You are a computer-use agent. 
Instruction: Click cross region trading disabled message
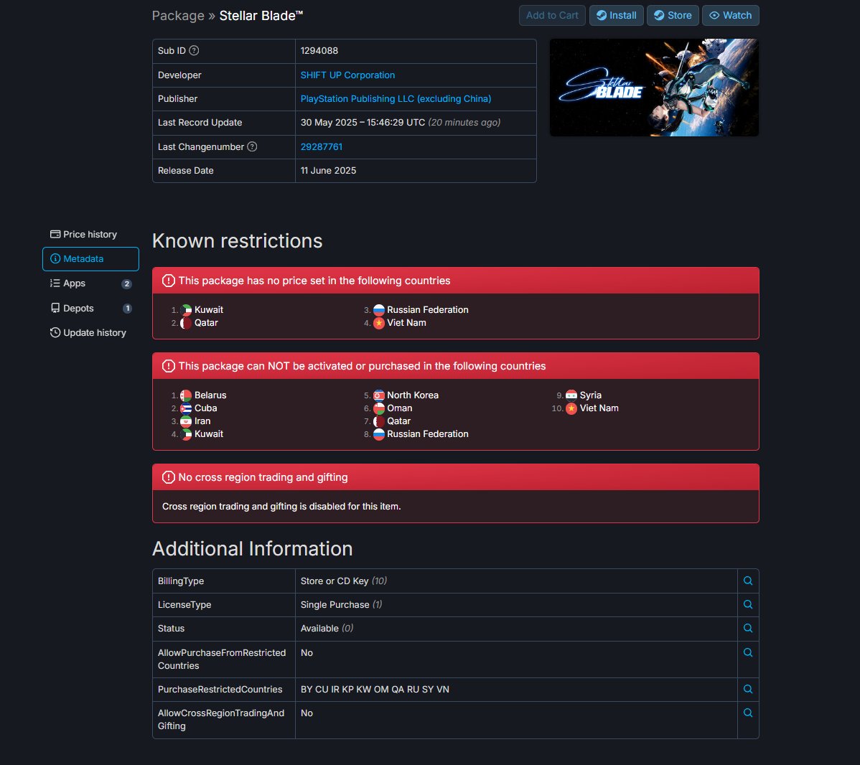[x=281, y=506]
